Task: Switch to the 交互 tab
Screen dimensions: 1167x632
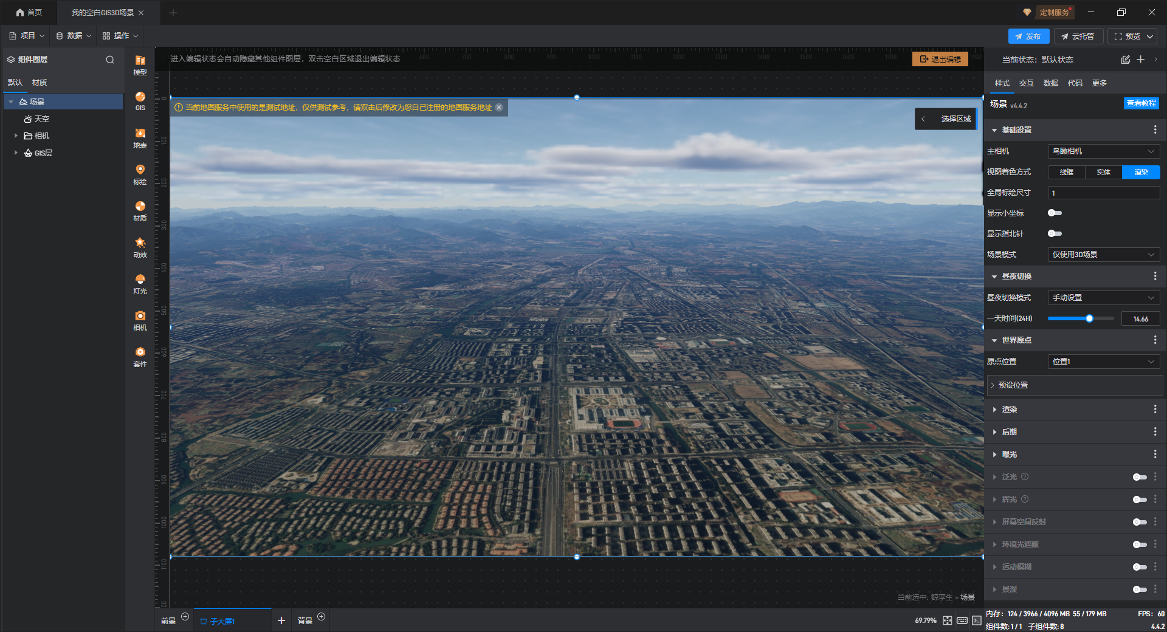Action: coord(1026,83)
